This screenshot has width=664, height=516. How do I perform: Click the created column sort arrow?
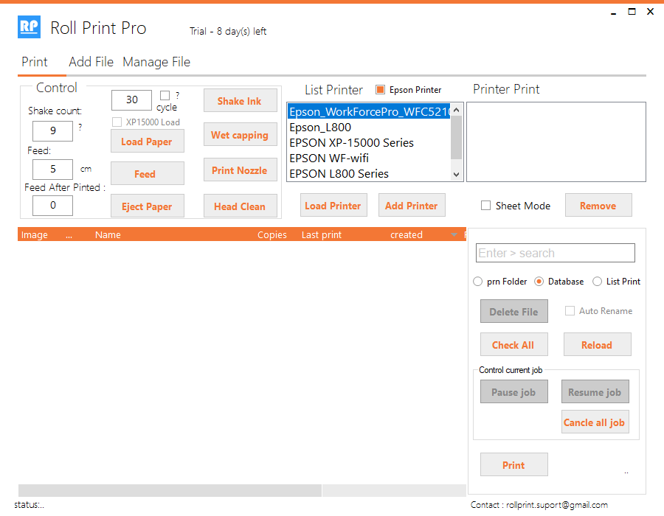pyautogui.click(x=454, y=235)
